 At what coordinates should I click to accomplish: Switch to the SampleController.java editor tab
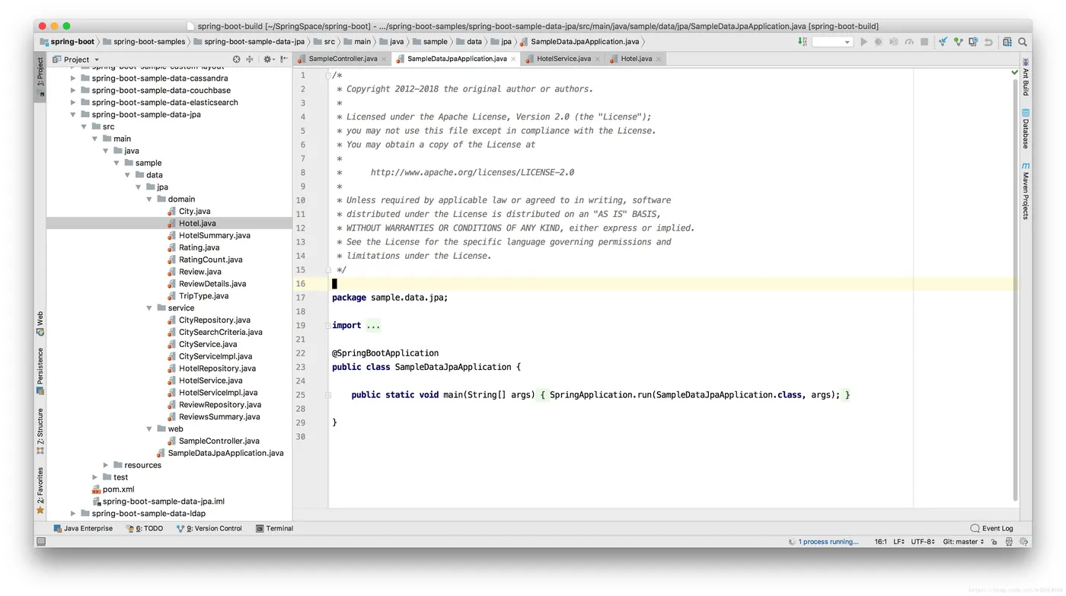click(343, 59)
